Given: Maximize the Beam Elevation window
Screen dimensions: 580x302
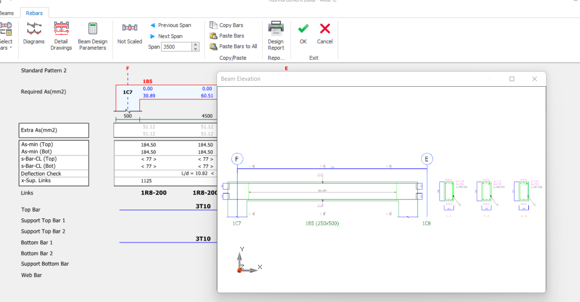Looking at the screenshot, I should point(512,79).
